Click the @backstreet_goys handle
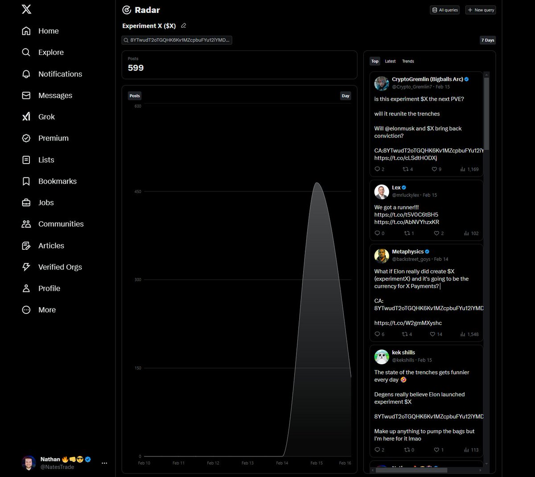This screenshot has width=535, height=477. 411,259
